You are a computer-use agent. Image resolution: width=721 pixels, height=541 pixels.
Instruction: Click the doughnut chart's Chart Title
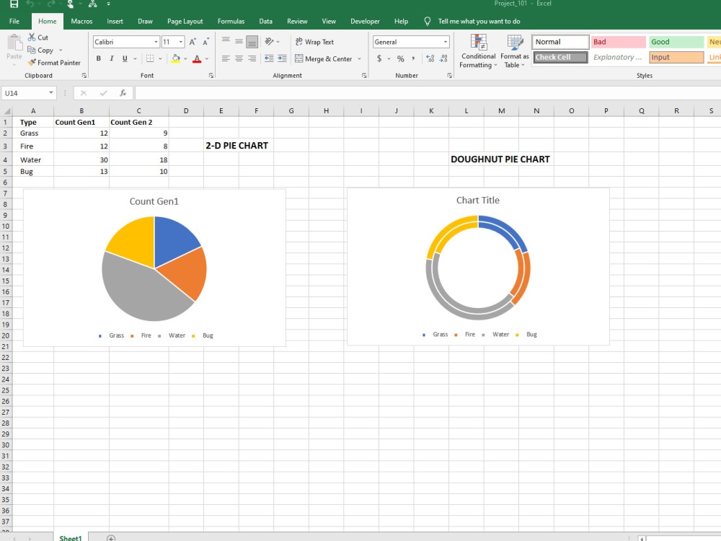tap(478, 200)
